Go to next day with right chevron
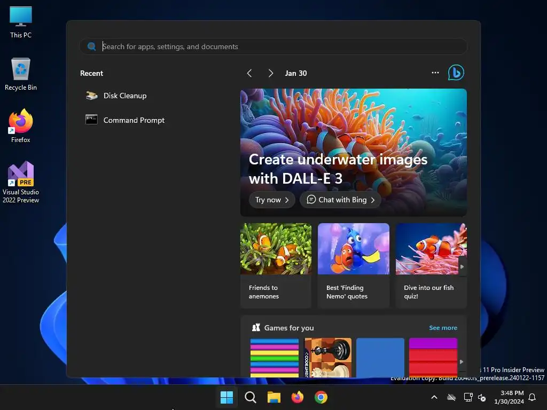The image size is (547, 410). click(x=271, y=73)
